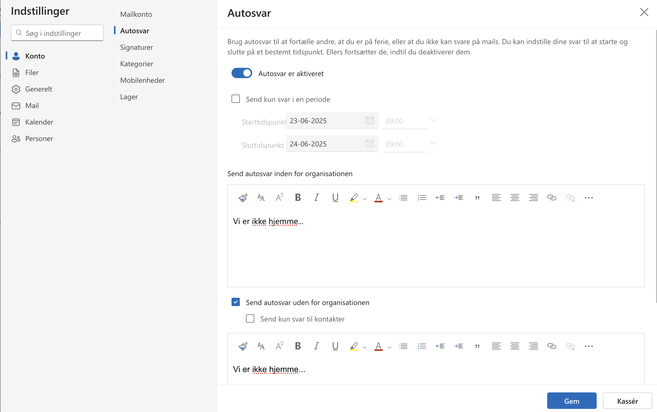Click Format Painter in external reply toolbar

(243, 346)
